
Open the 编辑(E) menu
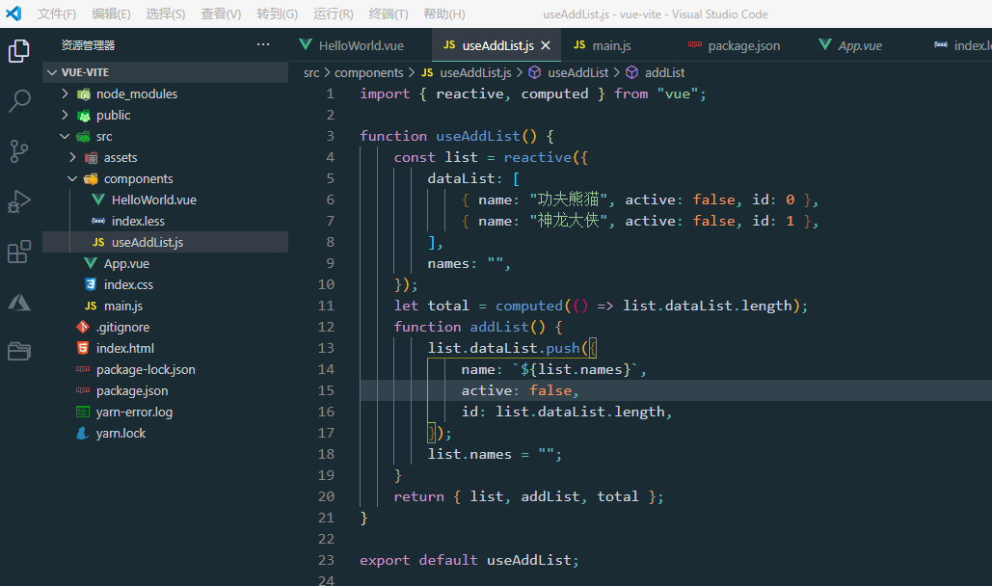(111, 13)
